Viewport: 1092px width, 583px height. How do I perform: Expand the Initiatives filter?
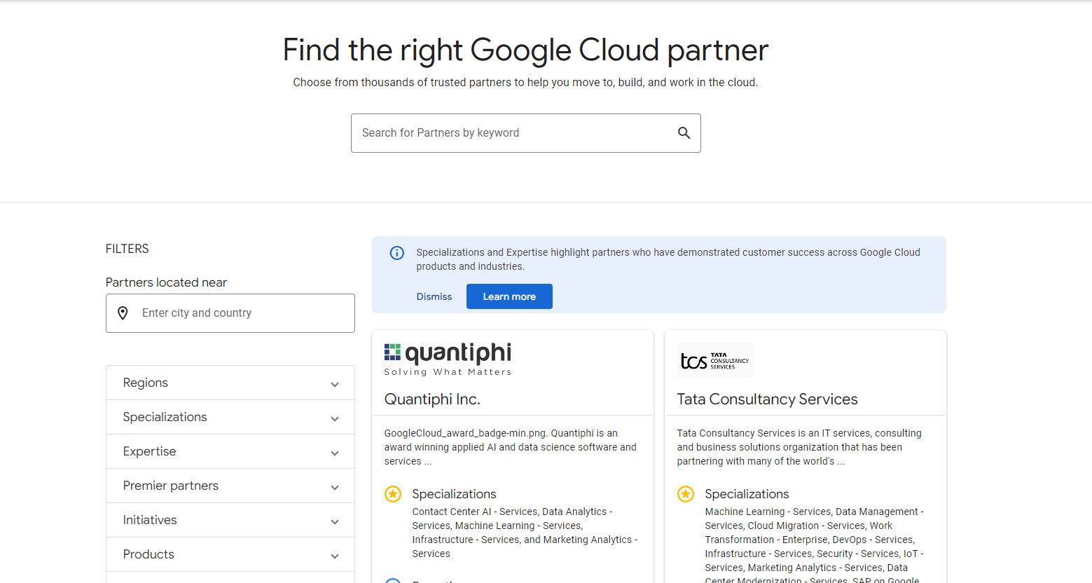(x=230, y=520)
